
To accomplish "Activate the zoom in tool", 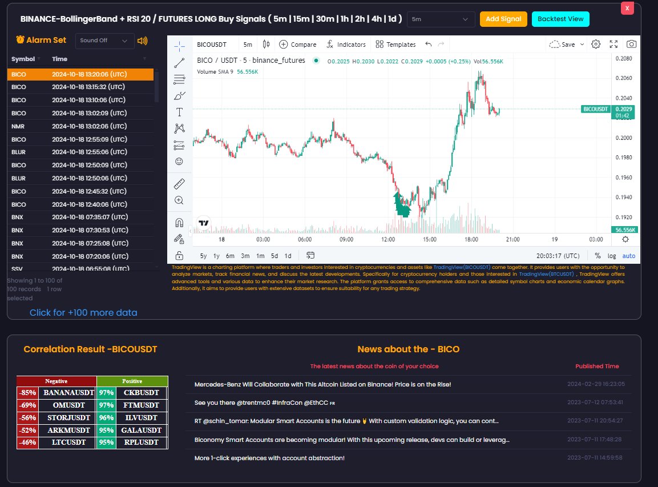I will [x=179, y=200].
